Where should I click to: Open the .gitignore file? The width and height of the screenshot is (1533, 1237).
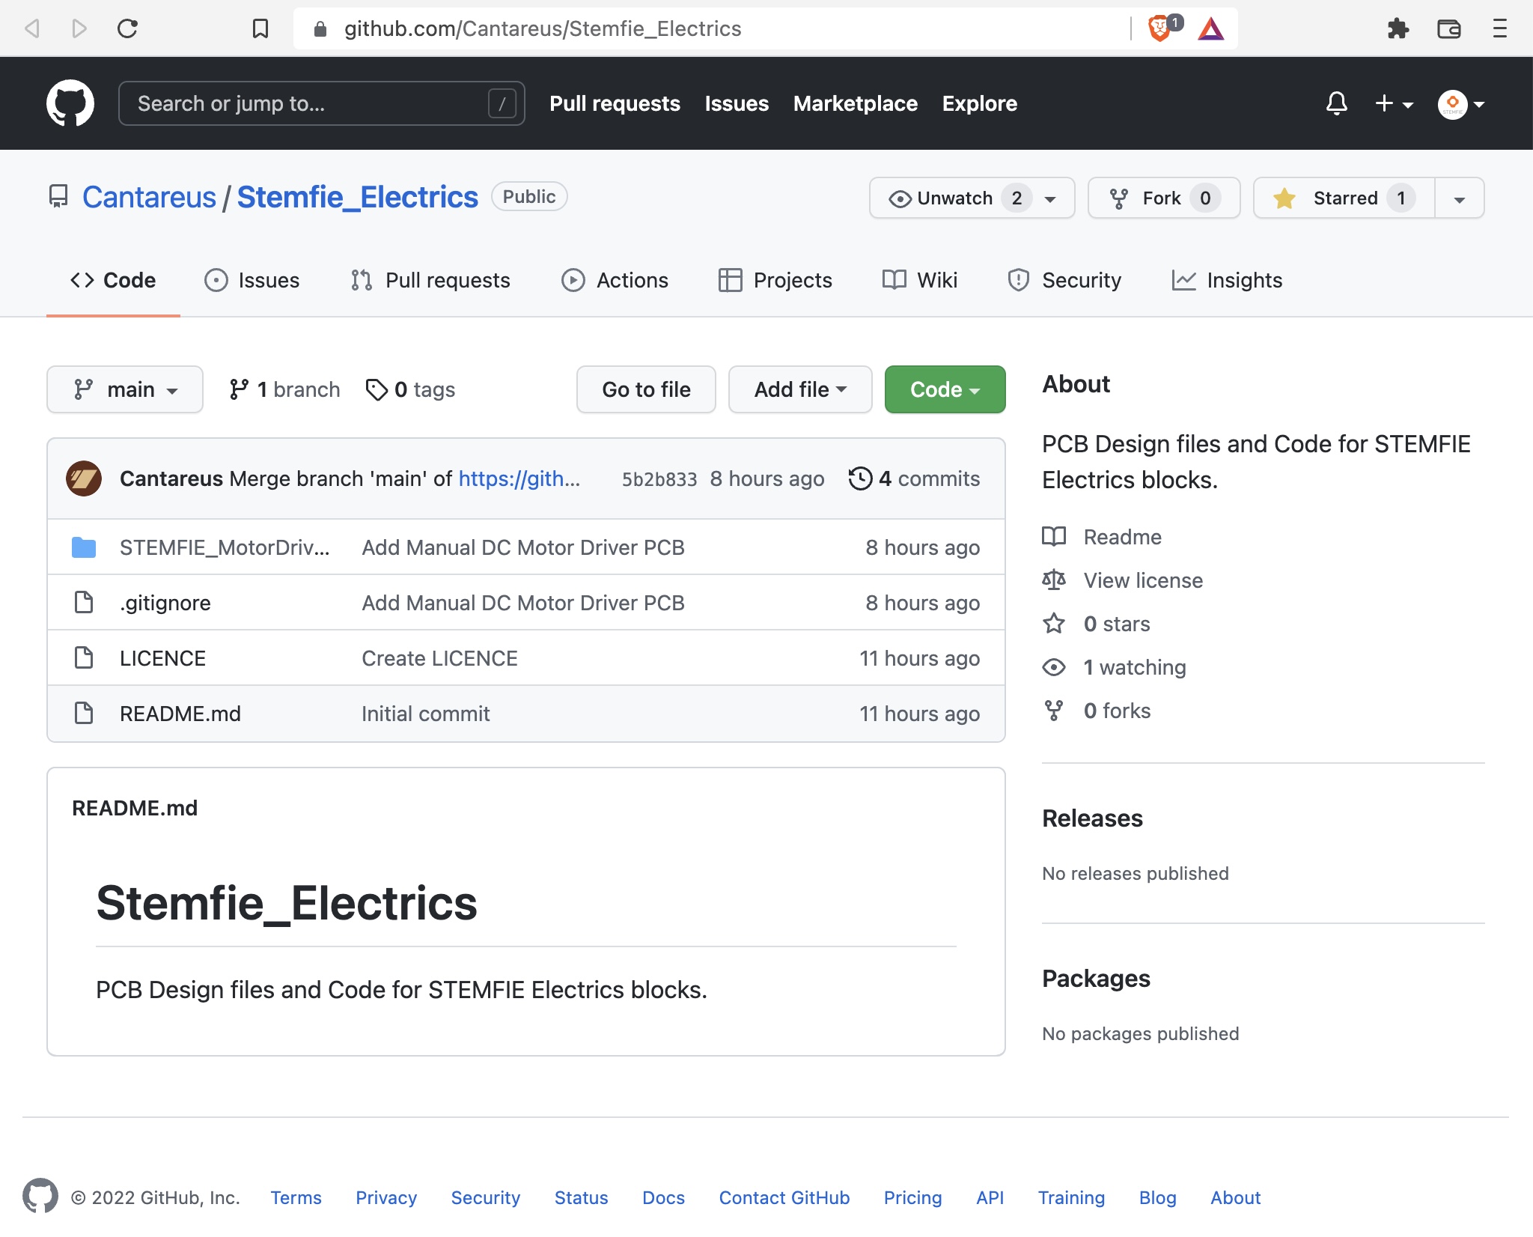[165, 603]
